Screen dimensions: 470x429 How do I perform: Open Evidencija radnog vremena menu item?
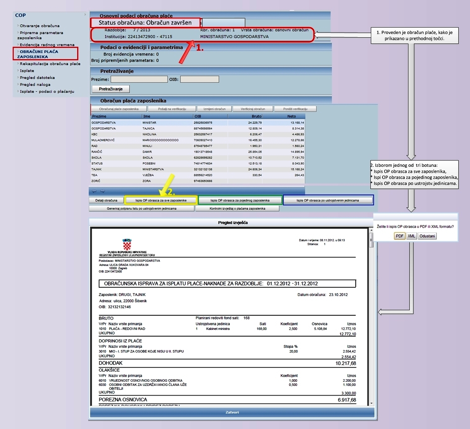(x=47, y=45)
